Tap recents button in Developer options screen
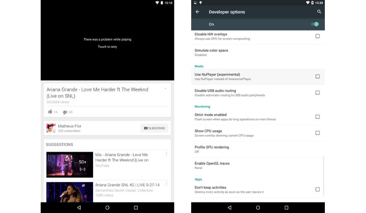 (286, 207)
